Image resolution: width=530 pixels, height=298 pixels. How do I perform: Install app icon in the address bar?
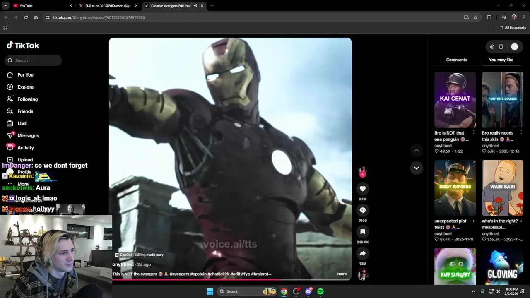466,17
